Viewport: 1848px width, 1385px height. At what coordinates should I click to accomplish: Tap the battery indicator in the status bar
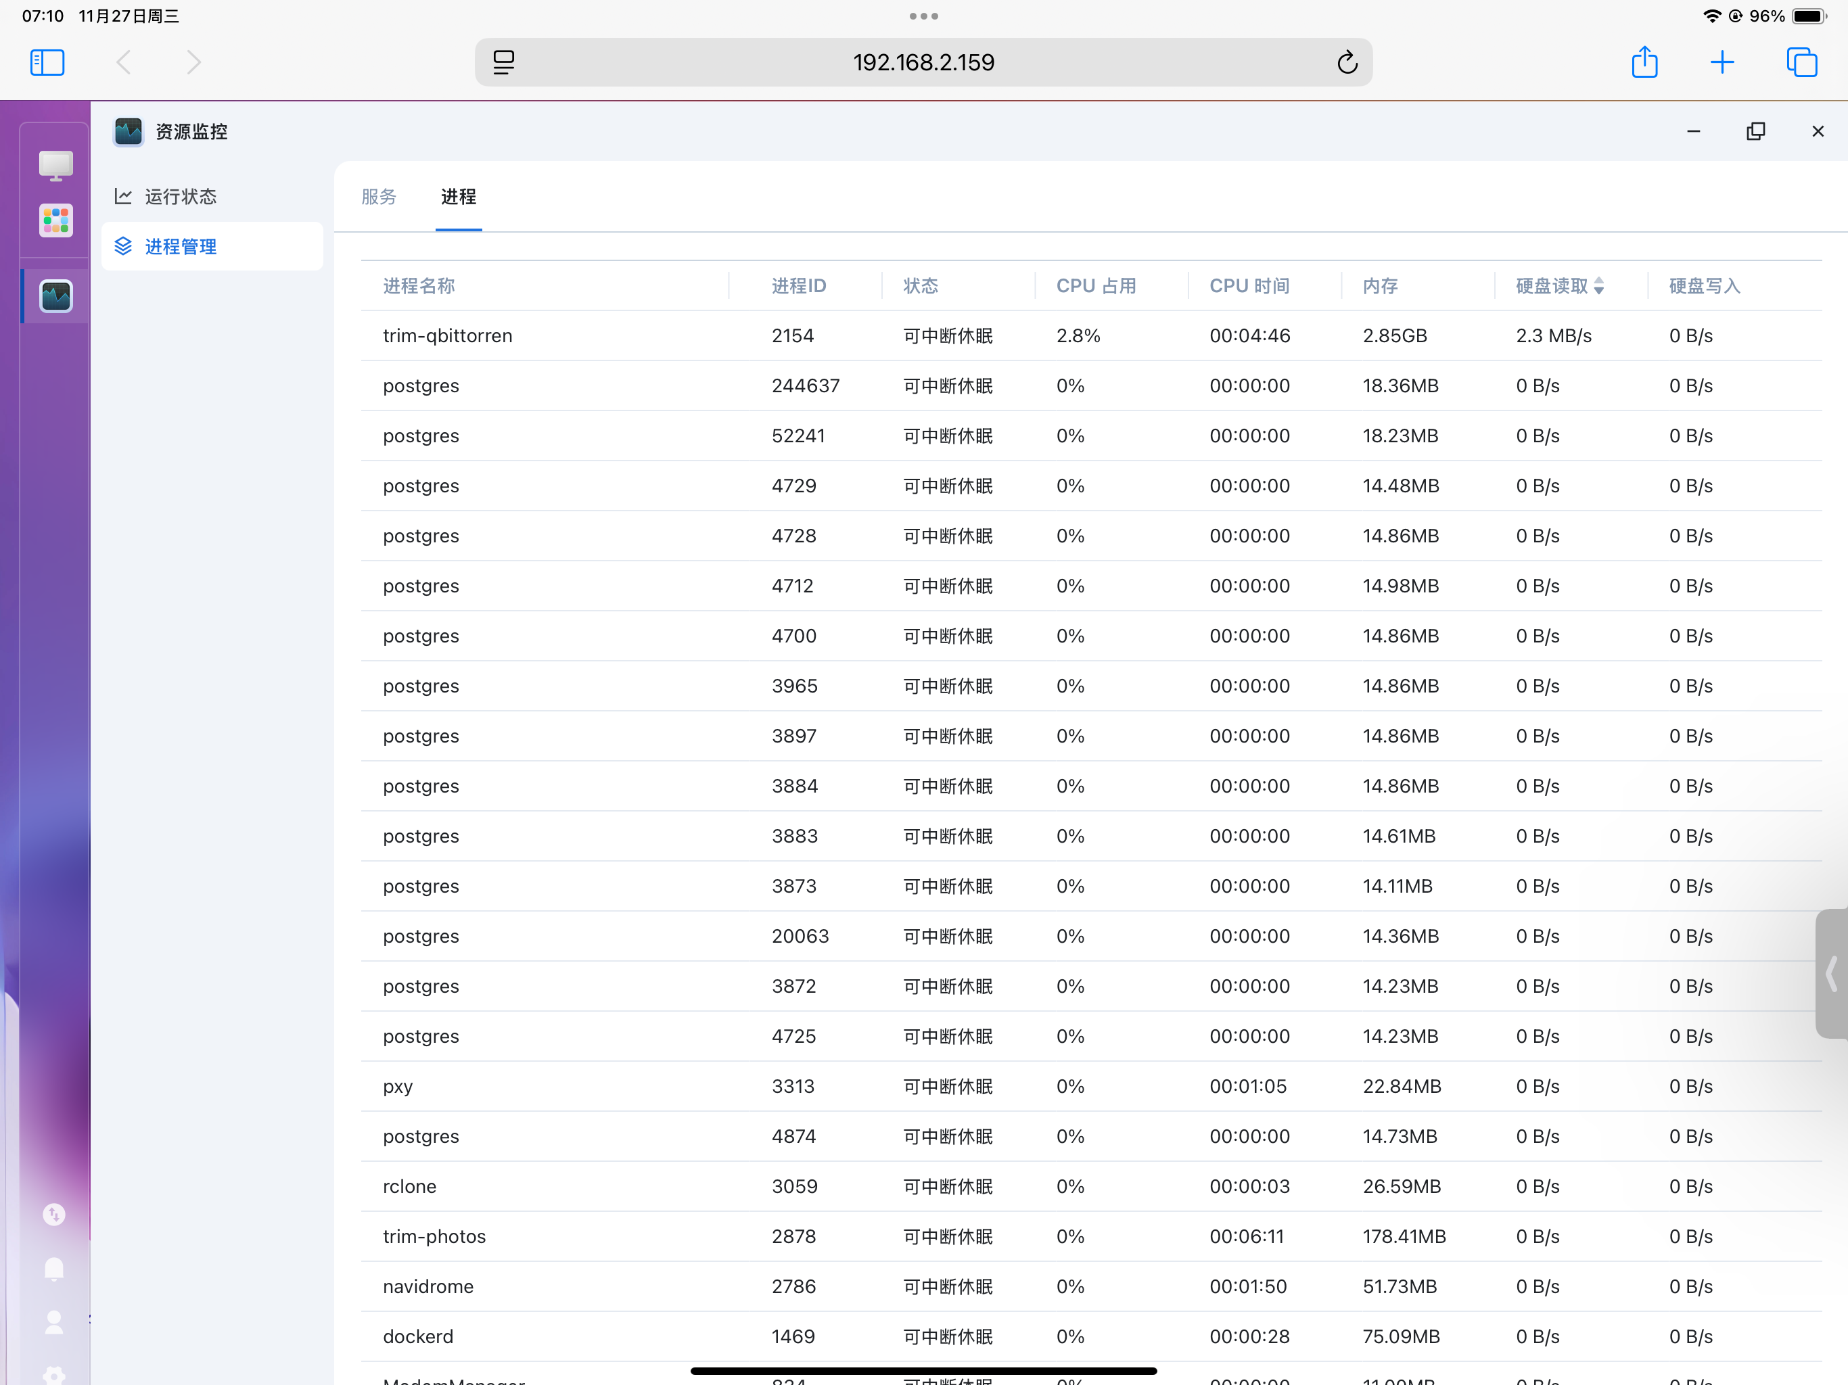pyautogui.click(x=1809, y=16)
